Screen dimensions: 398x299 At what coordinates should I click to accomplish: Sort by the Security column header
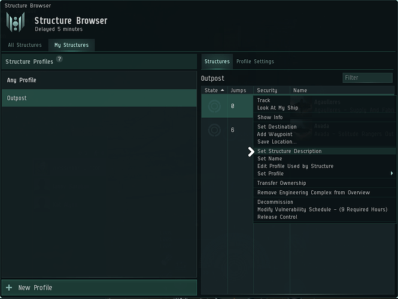(x=272, y=90)
